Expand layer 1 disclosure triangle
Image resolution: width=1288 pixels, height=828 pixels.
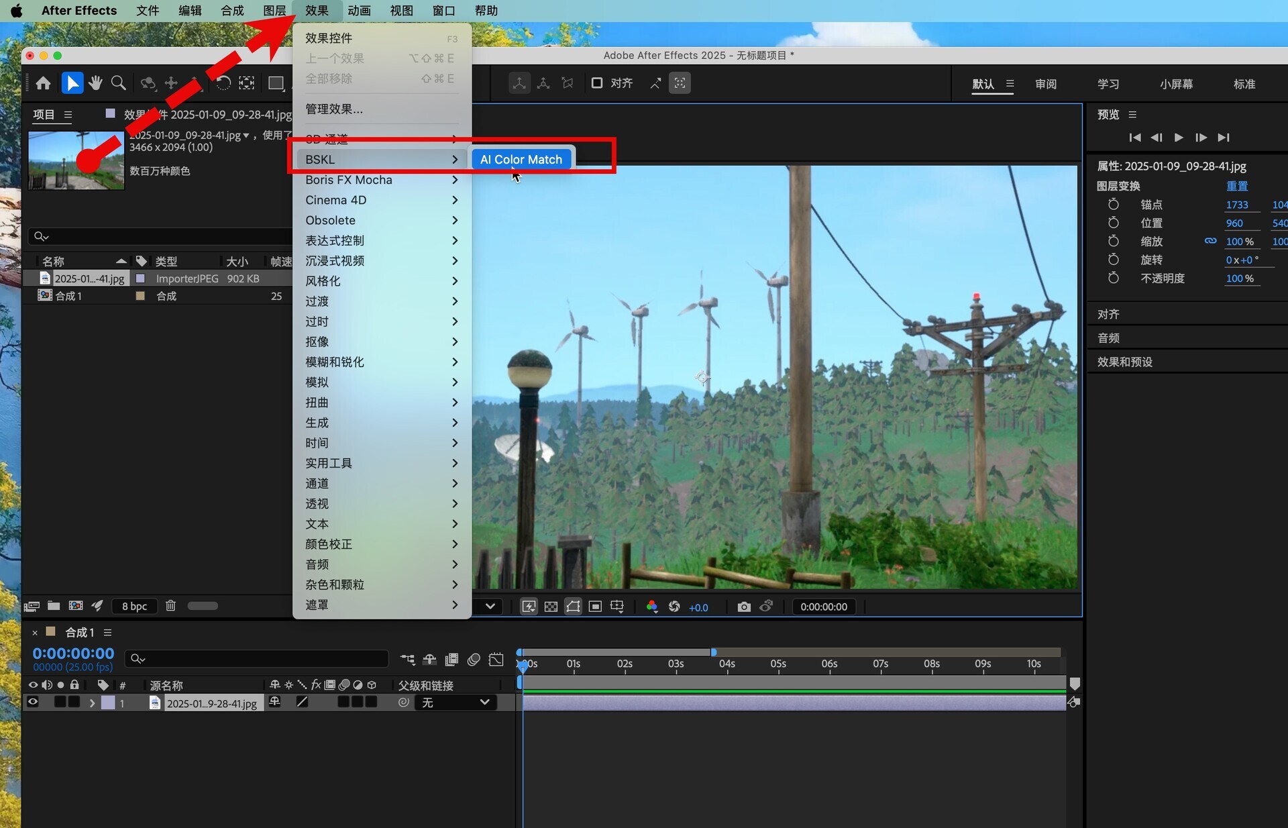92,703
